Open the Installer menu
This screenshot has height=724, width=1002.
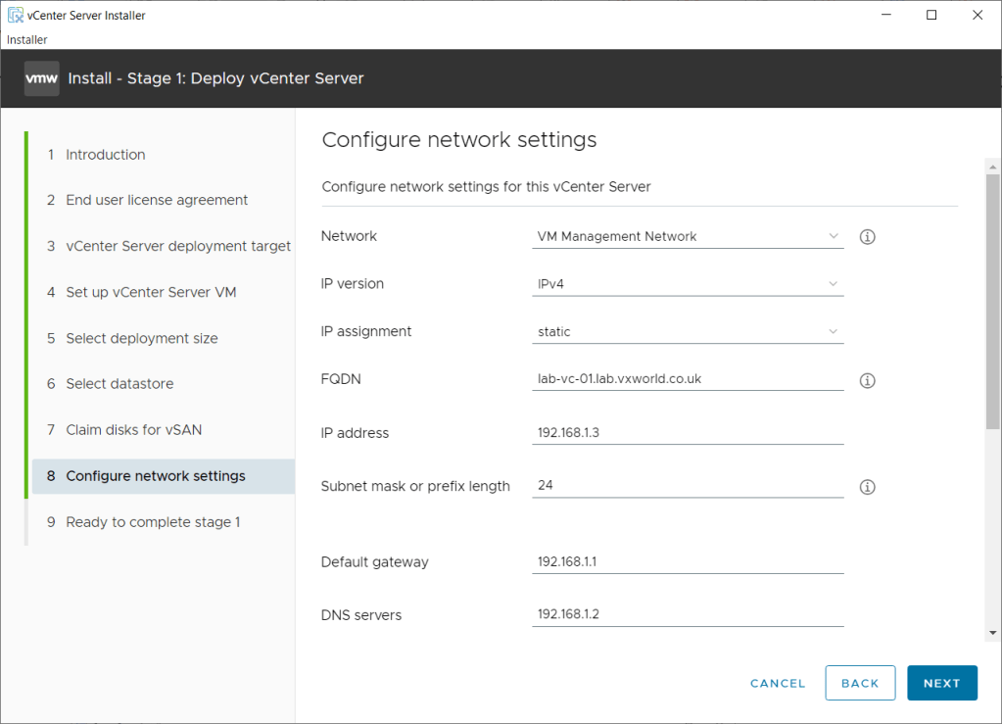(x=27, y=40)
